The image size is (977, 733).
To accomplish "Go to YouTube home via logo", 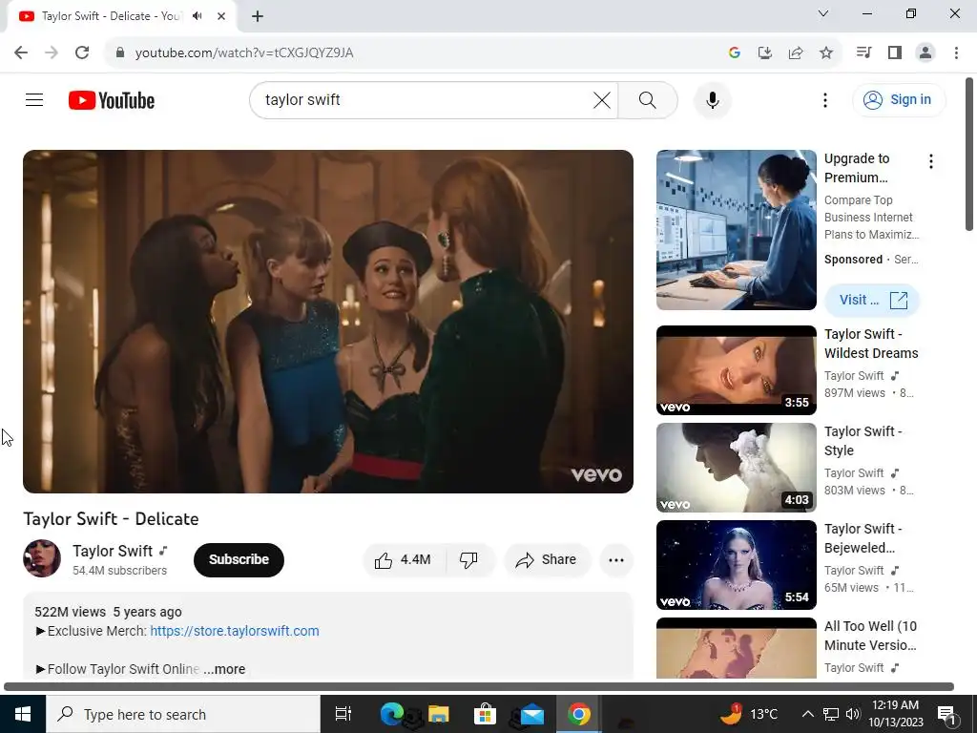I will pyautogui.click(x=112, y=100).
